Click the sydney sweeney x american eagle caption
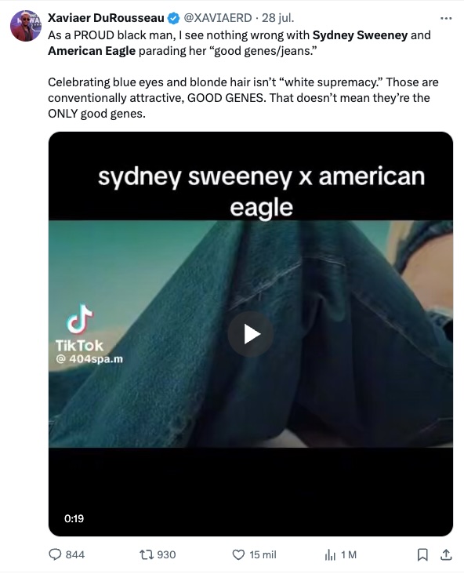Screen dimensions: 464x574 [261, 192]
